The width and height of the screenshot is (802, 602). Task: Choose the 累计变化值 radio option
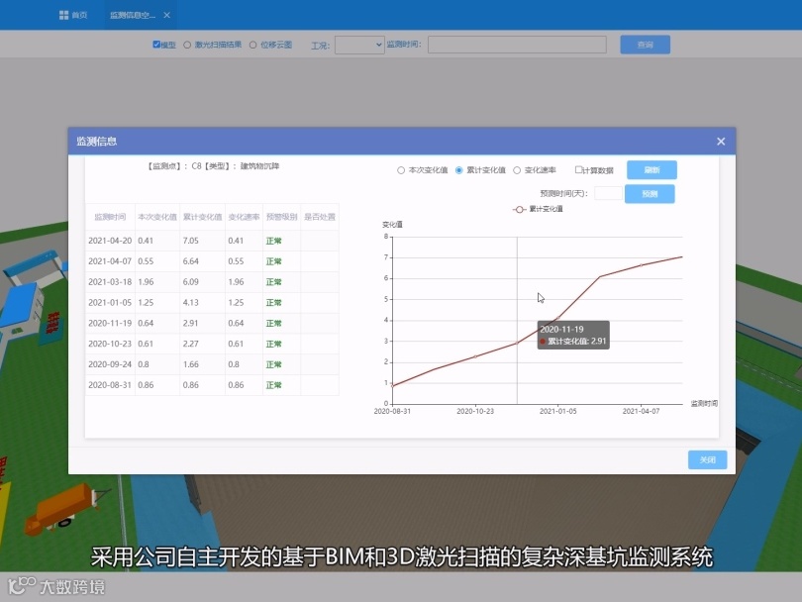(458, 170)
